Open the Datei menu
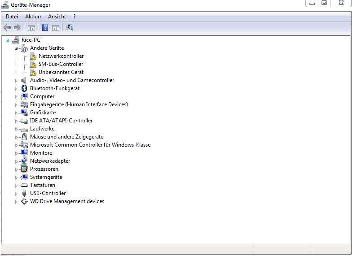 (12, 17)
